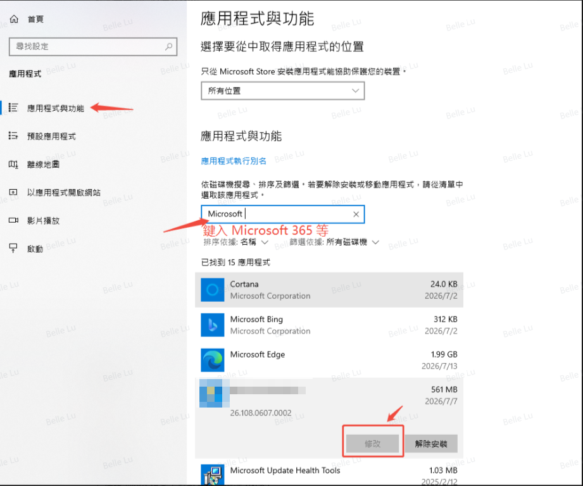583x486 pixels.
Task: Click the 啟動 startup icon
Action: coord(13,248)
